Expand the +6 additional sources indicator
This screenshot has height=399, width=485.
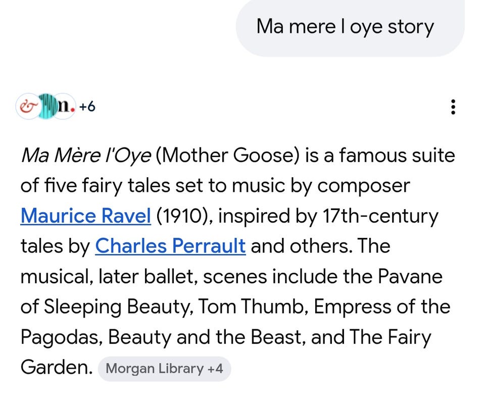(87, 107)
